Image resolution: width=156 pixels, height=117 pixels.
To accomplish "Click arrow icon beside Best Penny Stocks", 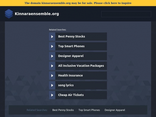I will pyautogui.click(x=52, y=37).
